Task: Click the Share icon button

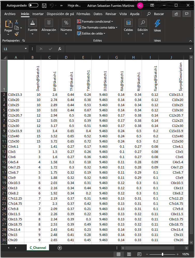Action: coord(176,14)
